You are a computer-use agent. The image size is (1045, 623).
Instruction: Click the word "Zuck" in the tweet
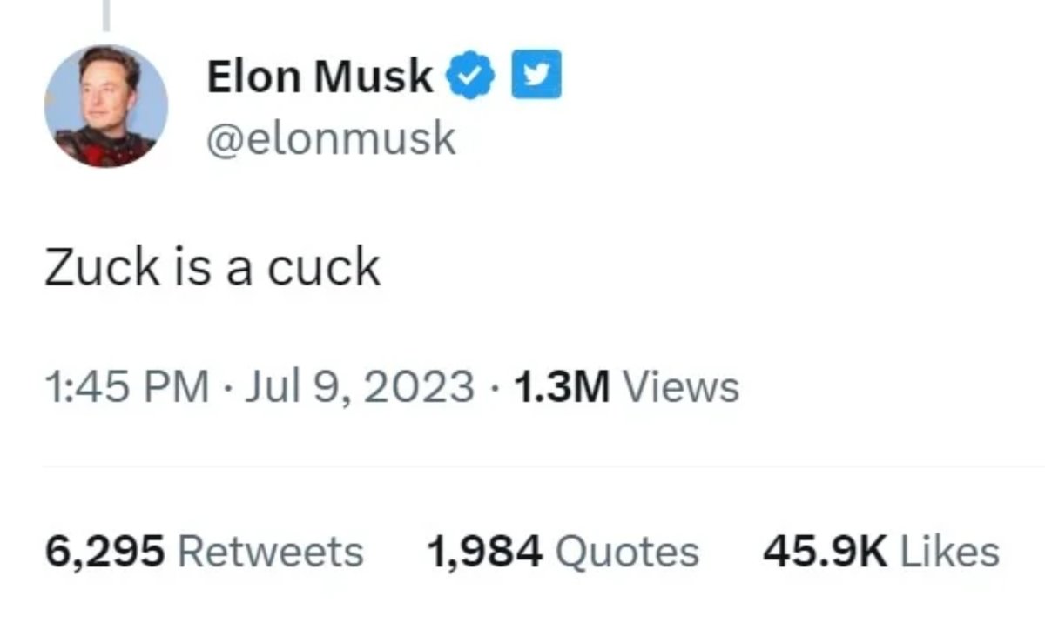pos(88,267)
